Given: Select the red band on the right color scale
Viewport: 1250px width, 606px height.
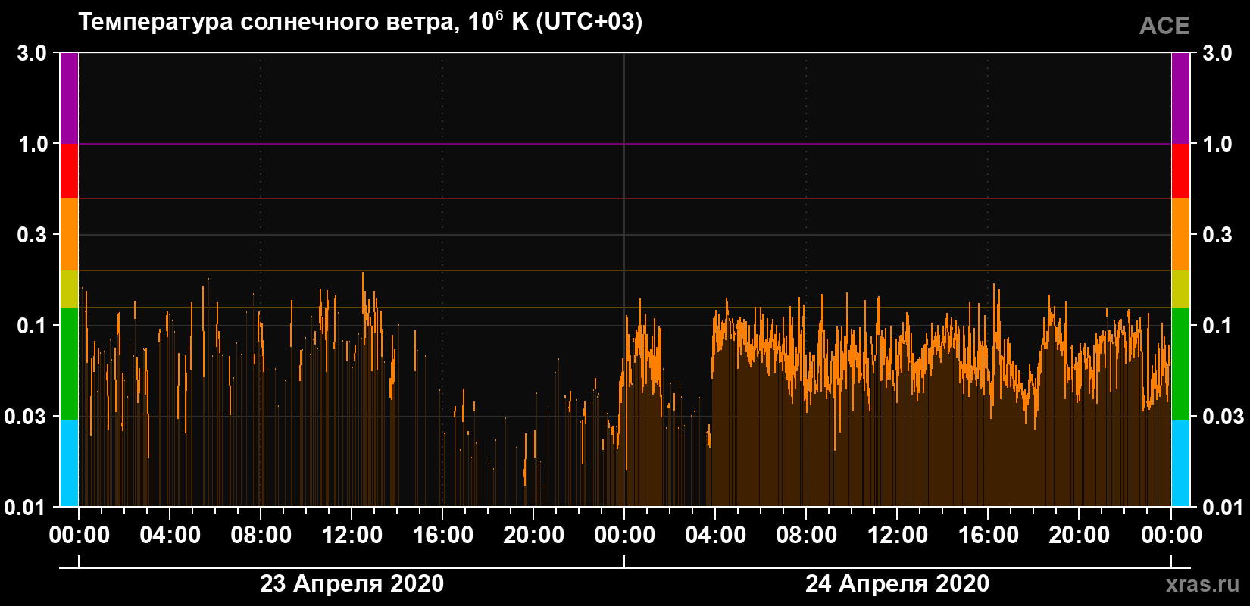Looking at the screenshot, I should 1180,171.
